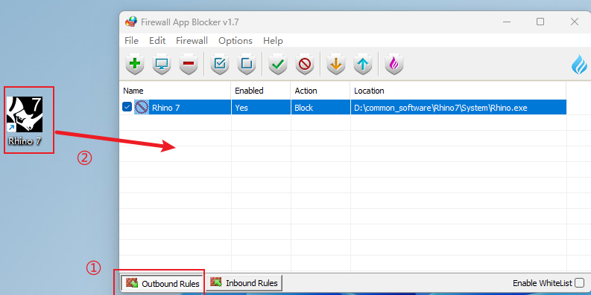Viewport: 591px width, 295px height.
Task: Sort by the Enabled column header
Action: [261, 91]
